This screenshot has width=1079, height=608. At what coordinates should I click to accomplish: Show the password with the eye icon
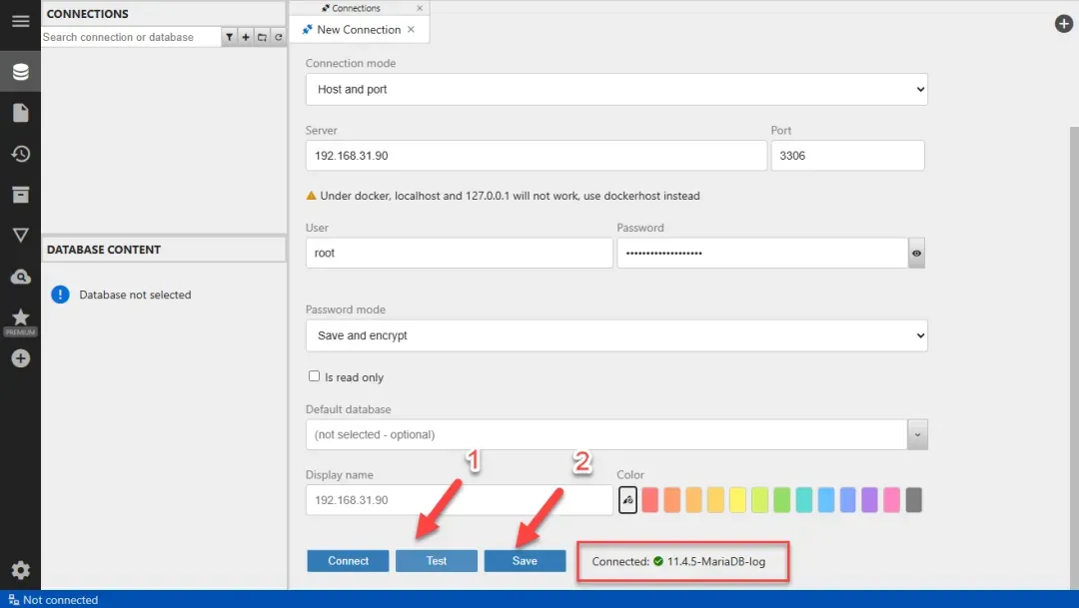[917, 254]
